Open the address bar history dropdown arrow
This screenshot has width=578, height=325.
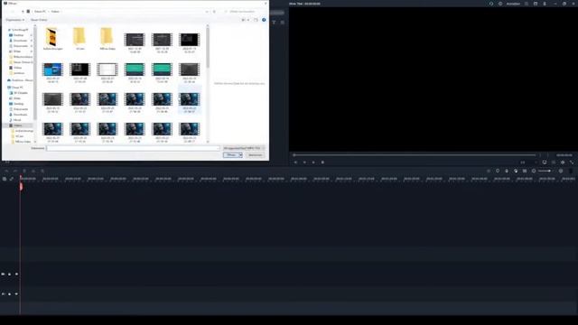pos(207,12)
